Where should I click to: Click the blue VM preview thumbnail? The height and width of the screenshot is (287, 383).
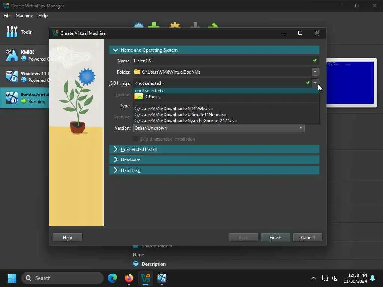[x=350, y=83]
